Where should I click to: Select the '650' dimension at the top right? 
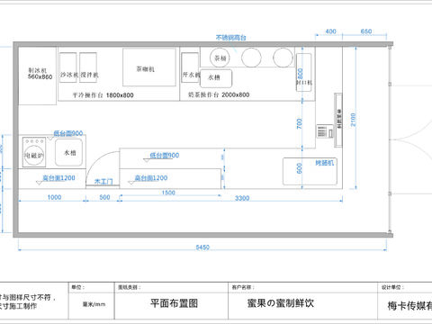(366, 31)
